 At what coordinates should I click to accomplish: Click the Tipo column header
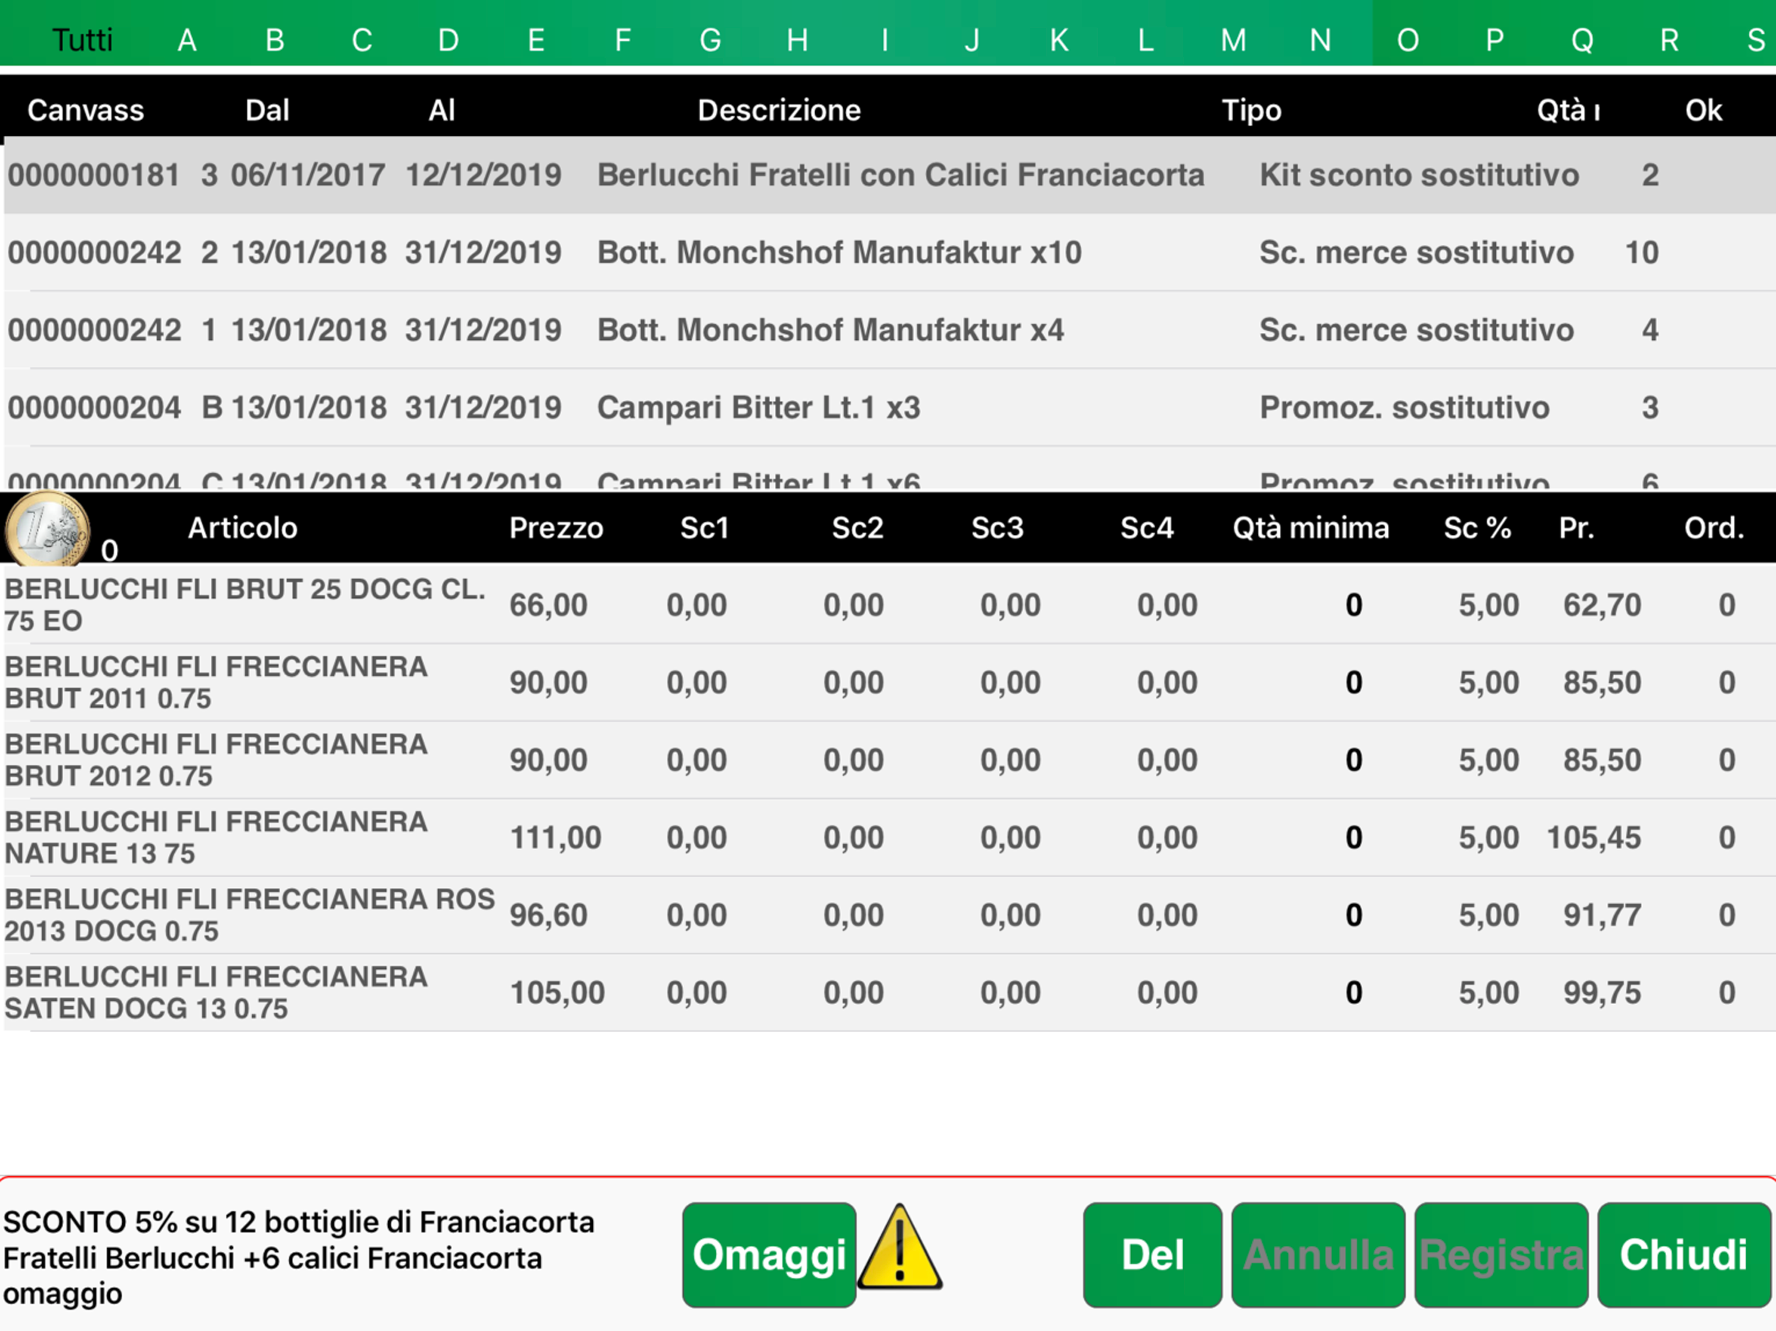(1251, 110)
